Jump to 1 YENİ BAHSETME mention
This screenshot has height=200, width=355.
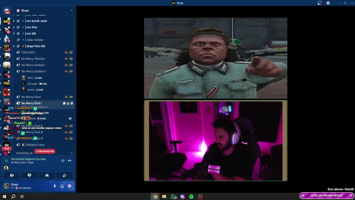(x=45, y=151)
